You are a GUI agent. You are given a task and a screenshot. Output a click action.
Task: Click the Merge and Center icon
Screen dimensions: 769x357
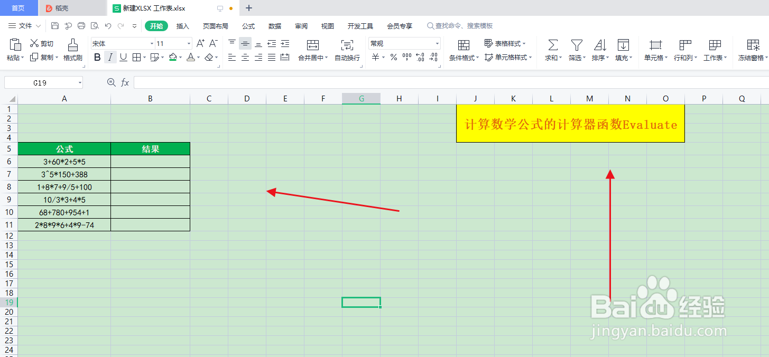pos(313,45)
